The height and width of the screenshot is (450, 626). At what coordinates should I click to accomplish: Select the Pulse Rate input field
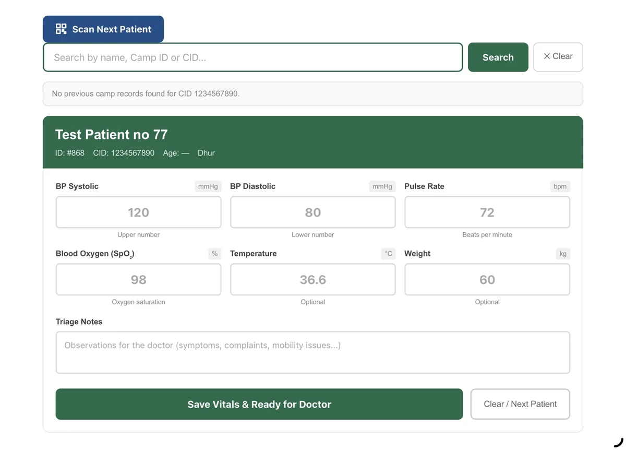[x=487, y=212]
